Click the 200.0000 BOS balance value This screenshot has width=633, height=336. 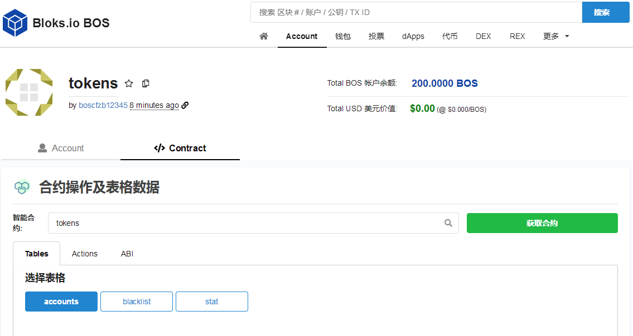coord(444,83)
